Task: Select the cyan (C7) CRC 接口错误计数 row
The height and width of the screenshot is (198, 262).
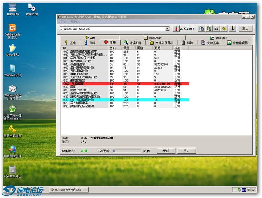Action: pos(125,100)
